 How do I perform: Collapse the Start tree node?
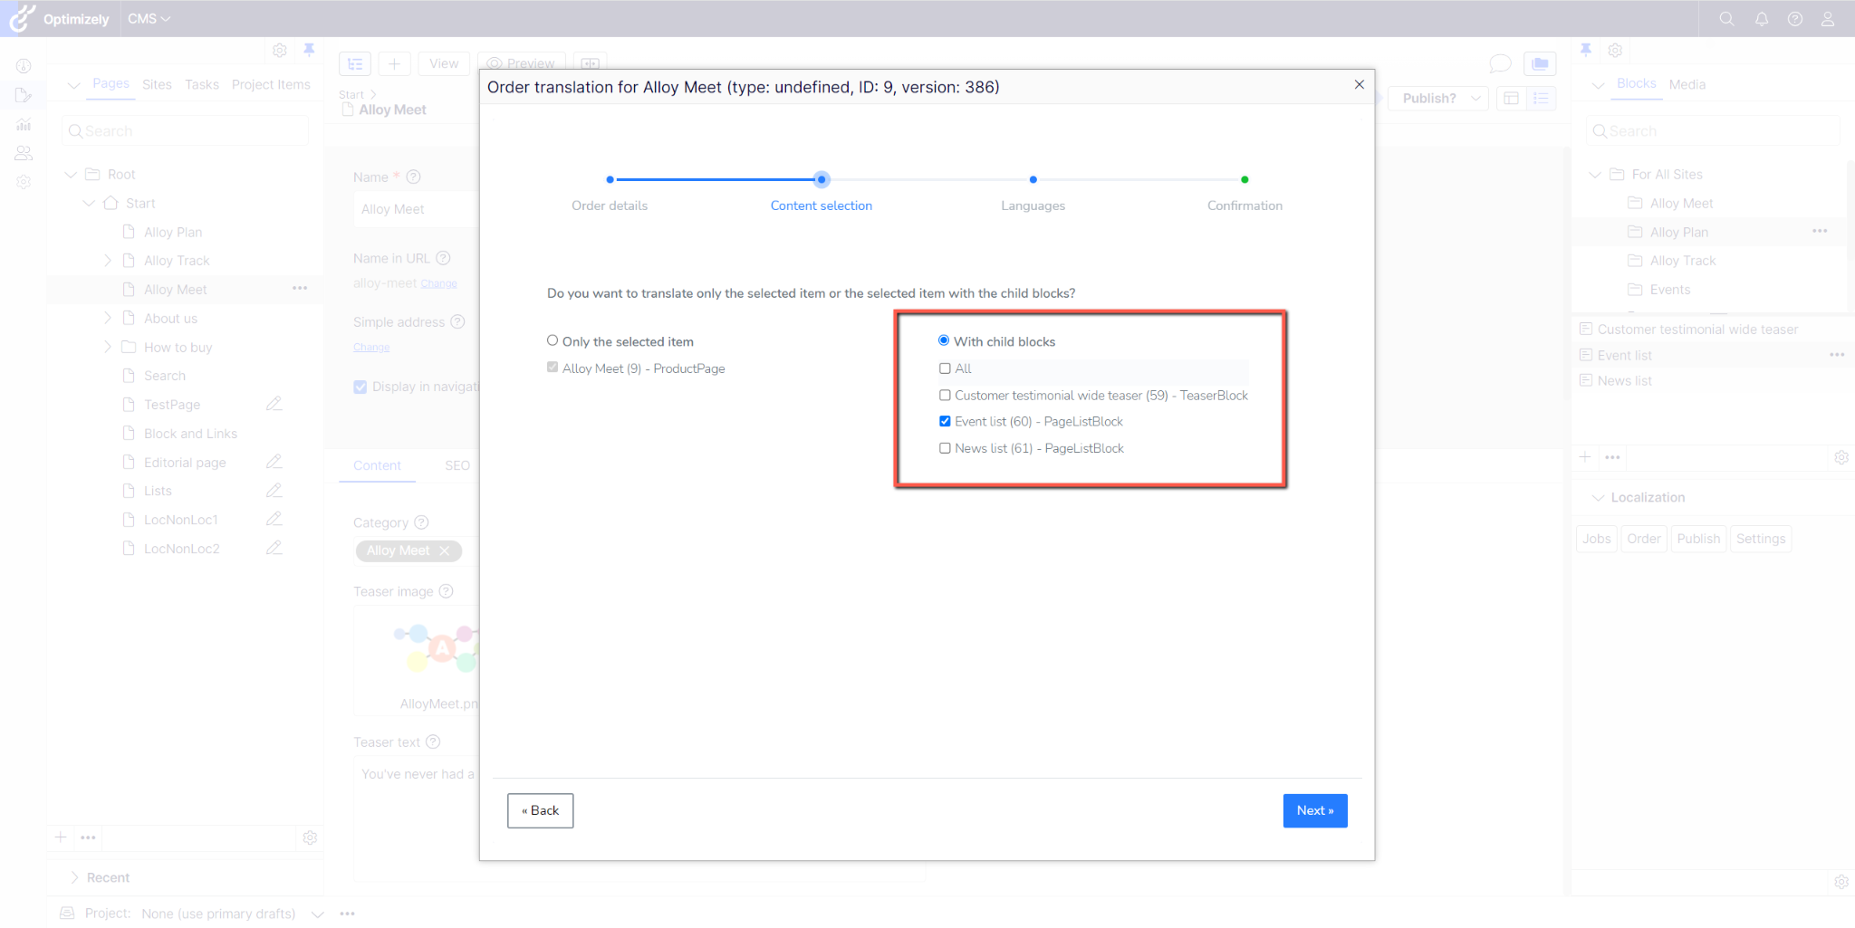[x=89, y=203]
